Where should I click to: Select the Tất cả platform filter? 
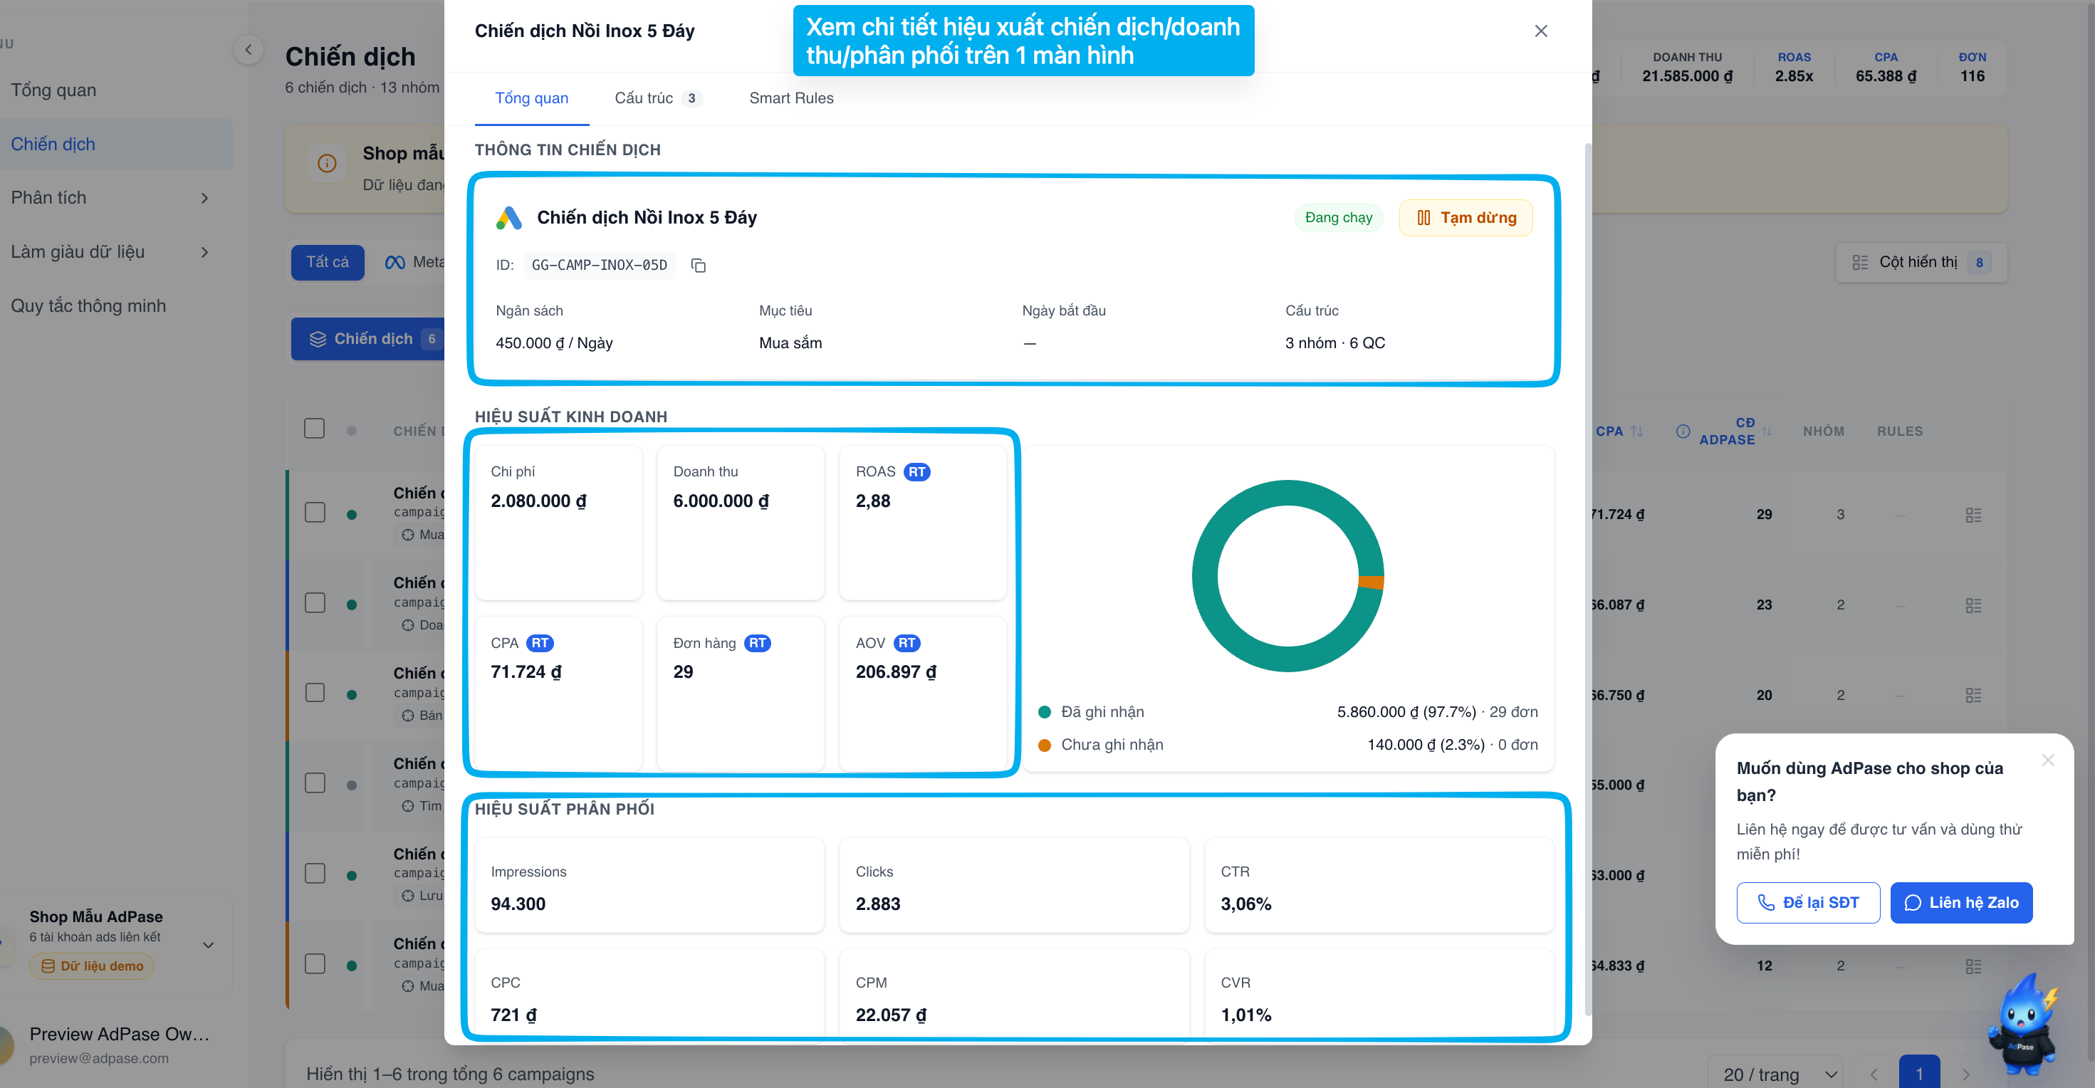327,262
